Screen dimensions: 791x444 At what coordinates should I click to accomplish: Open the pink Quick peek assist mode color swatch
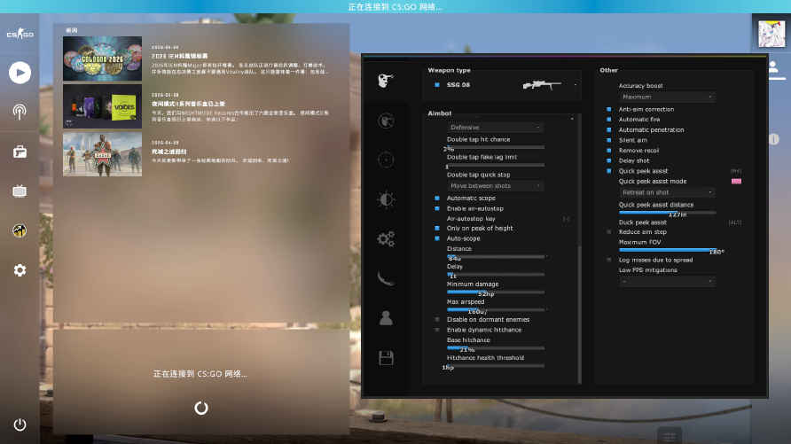click(x=737, y=182)
